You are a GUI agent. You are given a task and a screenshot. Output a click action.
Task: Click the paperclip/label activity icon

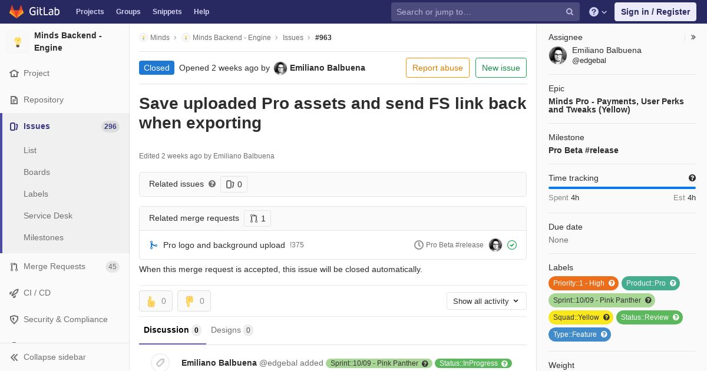[x=160, y=363]
